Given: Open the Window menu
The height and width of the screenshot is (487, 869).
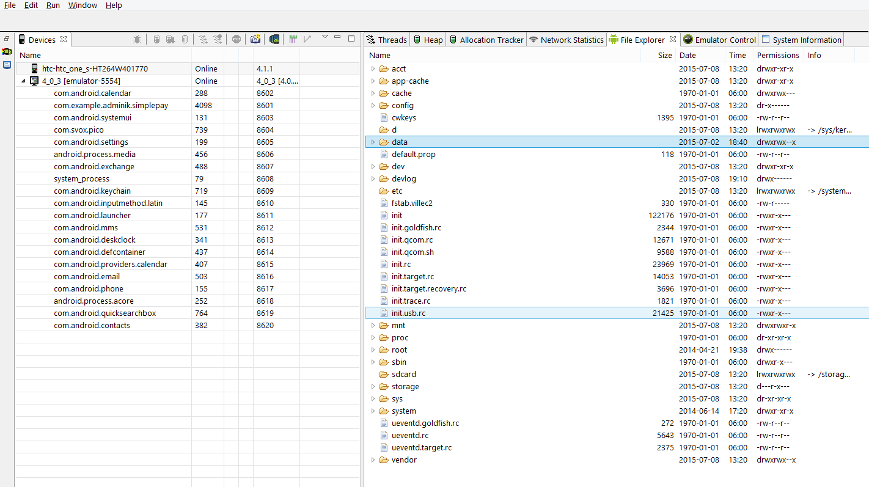Looking at the screenshot, I should click(x=82, y=5).
